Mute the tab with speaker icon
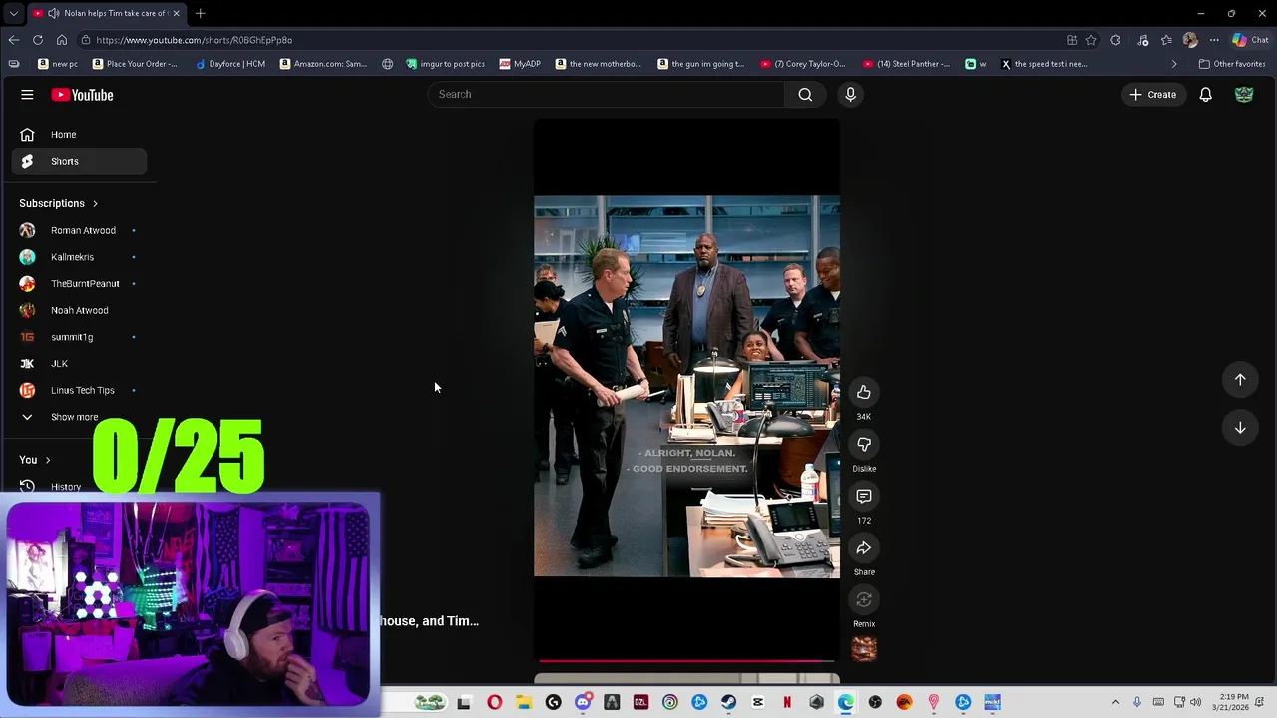 53,13
